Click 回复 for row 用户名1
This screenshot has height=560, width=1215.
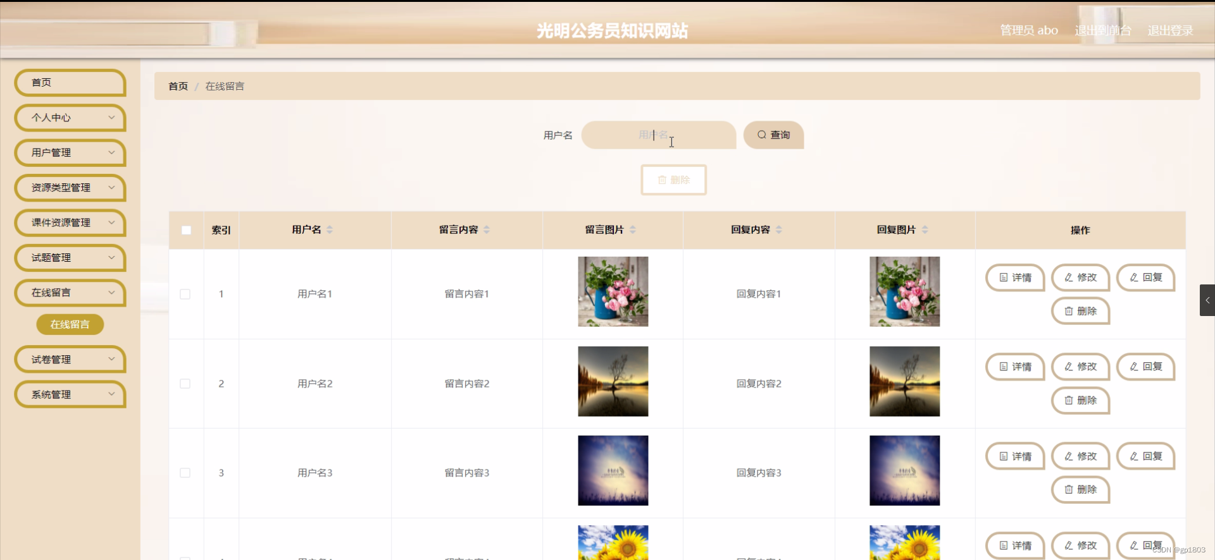[1146, 277]
